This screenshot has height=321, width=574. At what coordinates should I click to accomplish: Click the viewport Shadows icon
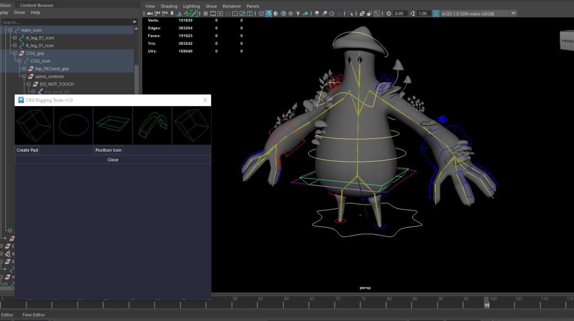[x=305, y=14]
